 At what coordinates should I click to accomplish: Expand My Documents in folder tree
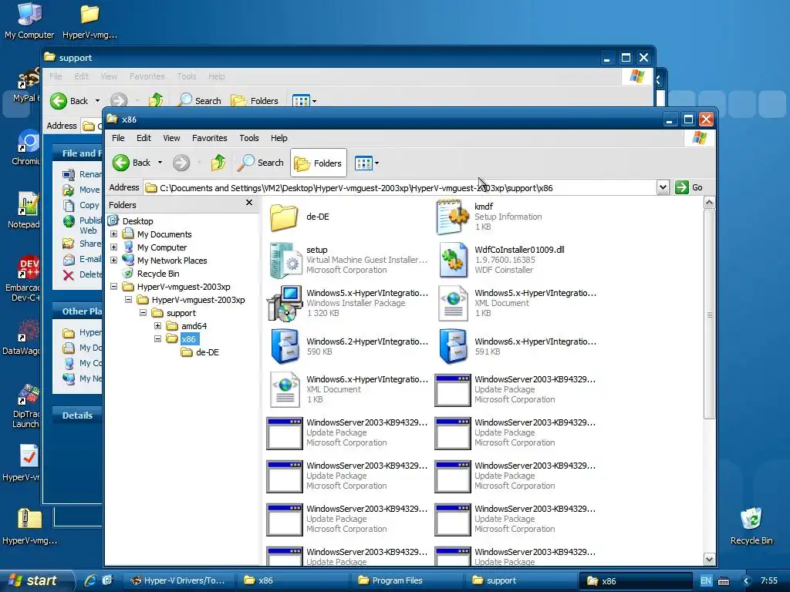114,234
